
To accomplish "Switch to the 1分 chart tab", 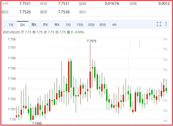I will 11,25.
